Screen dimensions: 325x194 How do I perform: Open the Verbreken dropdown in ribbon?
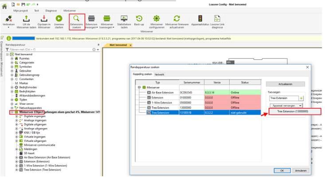pyautogui.click(x=9, y=27)
